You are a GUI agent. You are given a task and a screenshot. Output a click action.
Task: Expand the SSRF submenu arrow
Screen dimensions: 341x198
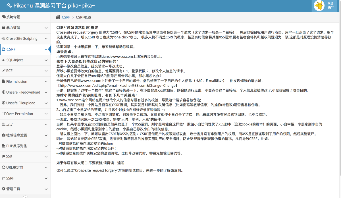click(x=46, y=178)
